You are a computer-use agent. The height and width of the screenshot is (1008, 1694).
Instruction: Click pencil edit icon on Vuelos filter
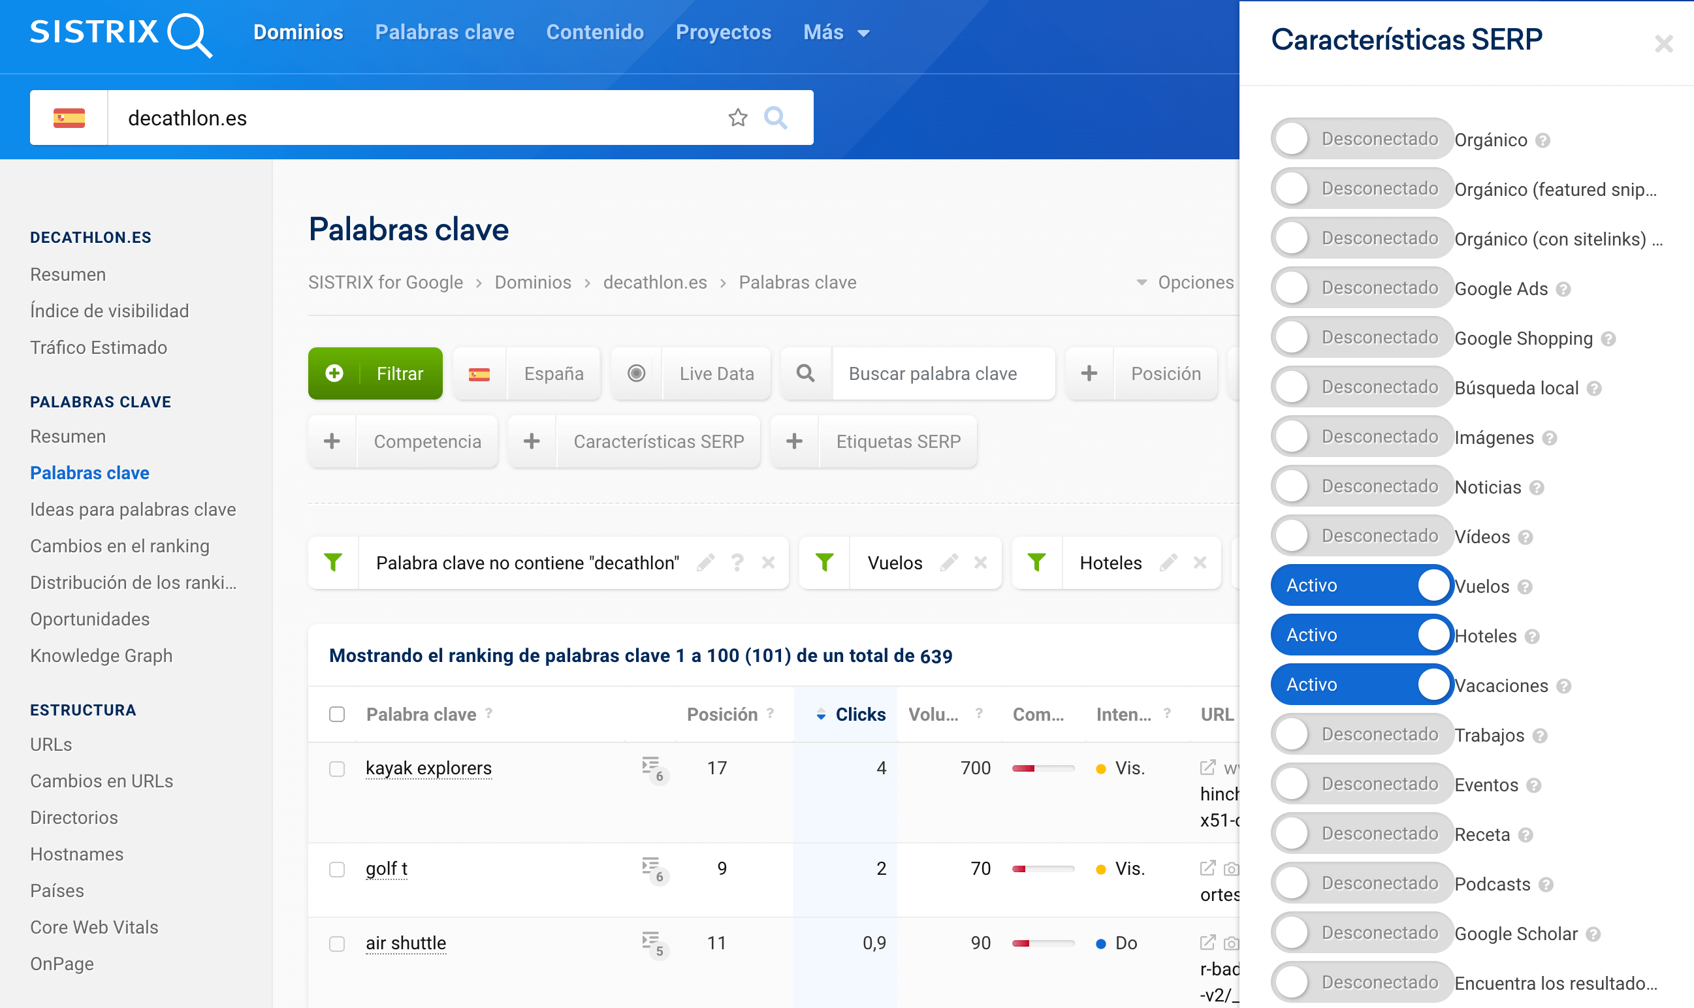949,562
